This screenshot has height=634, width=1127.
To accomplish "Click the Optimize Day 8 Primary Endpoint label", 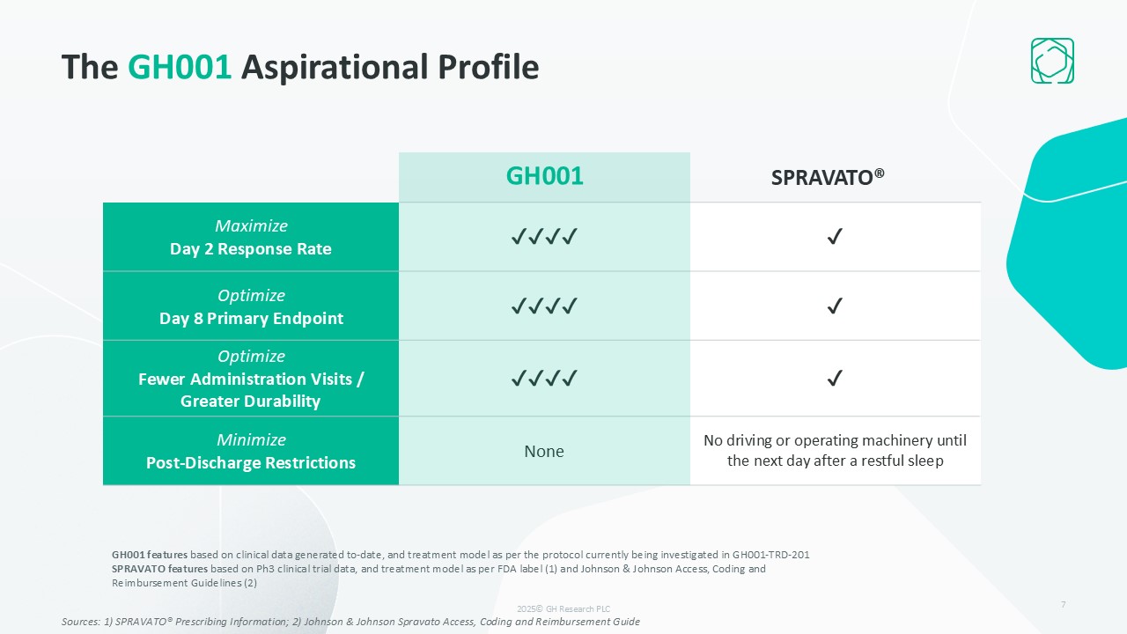I will (x=251, y=306).
